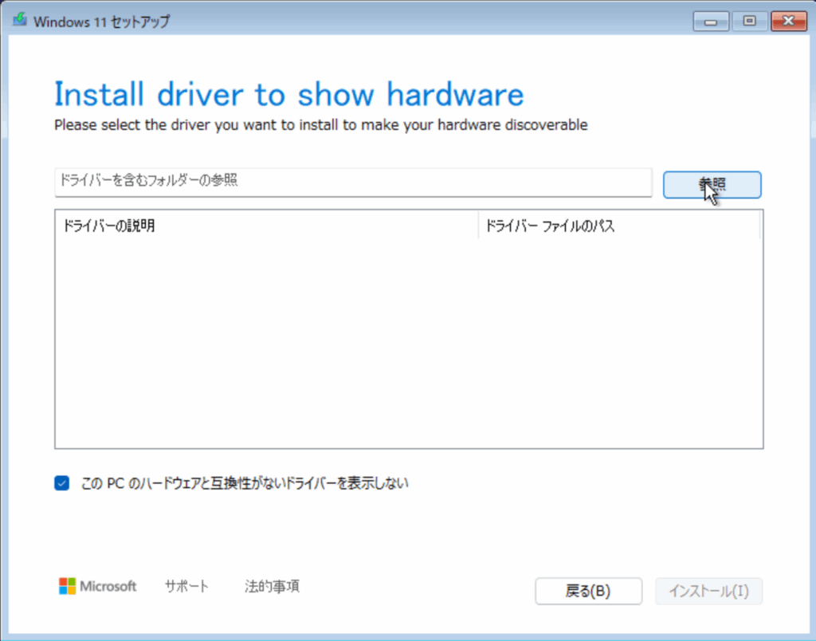Toggle the hide incompatible drivers checkbox
Image resolution: width=816 pixels, height=641 pixels.
(x=62, y=483)
